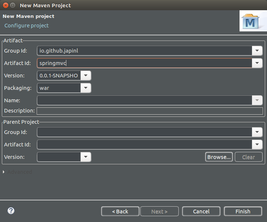267x222 pixels.
Task: Click Finish to create the project
Action: [243, 211]
